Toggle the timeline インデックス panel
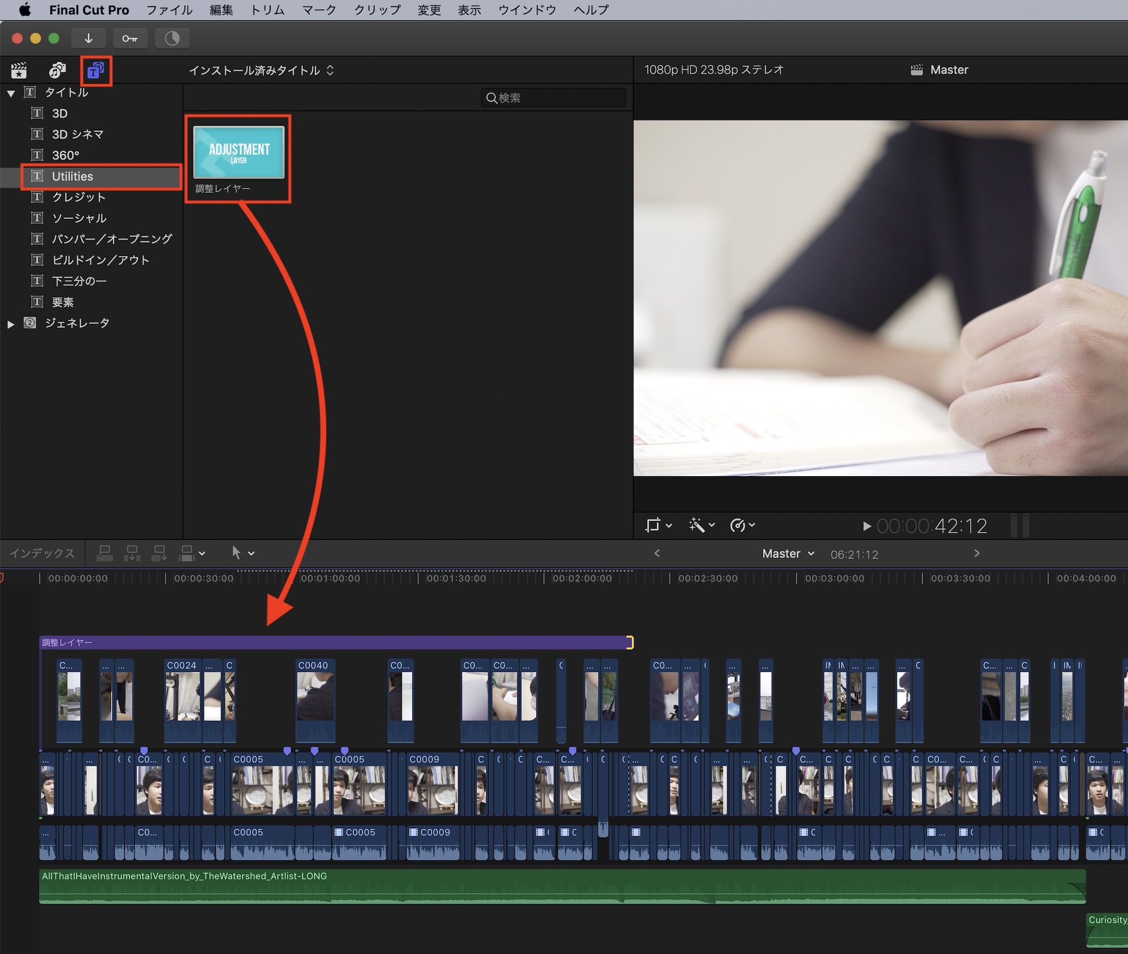 pyautogui.click(x=42, y=553)
